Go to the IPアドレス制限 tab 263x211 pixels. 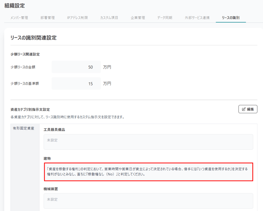coord(77,18)
